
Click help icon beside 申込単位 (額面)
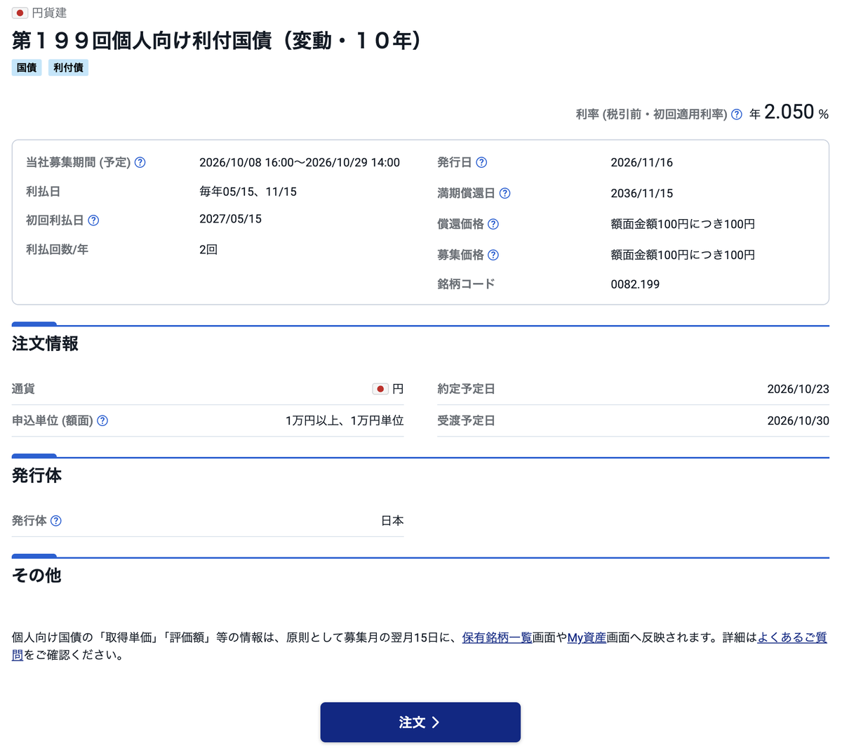[102, 420]
